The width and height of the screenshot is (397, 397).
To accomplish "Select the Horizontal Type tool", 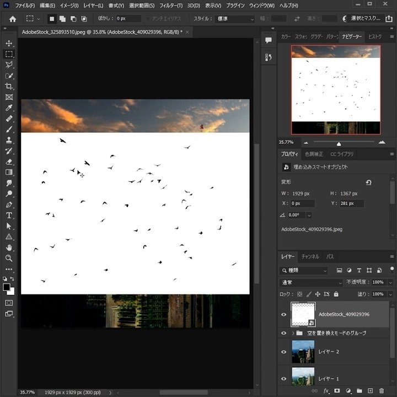I will pyautogui.click(x=9, y=216).
